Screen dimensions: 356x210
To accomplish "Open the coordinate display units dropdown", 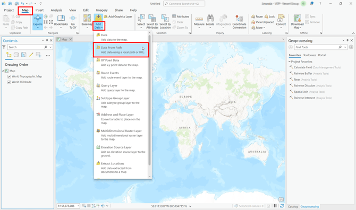I will pyautogui.click(x=190, y=206).
